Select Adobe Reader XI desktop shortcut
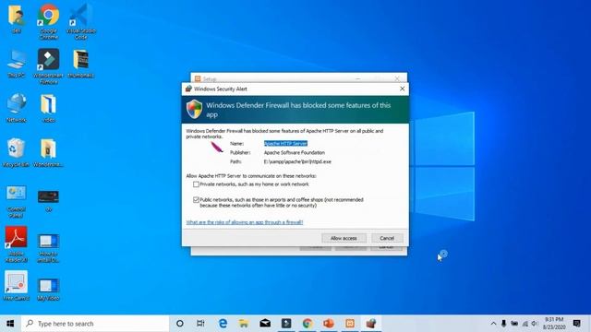 click(x=17, y=243)
